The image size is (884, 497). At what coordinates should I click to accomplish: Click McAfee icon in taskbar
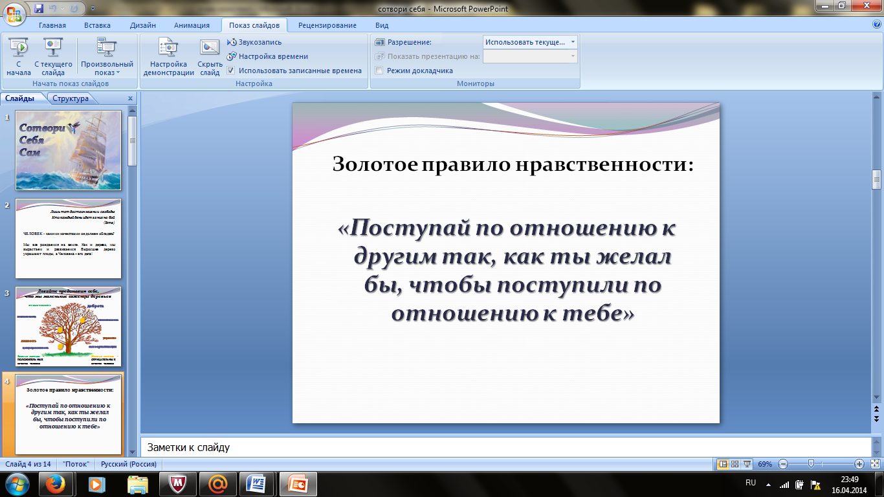[178, 484]
